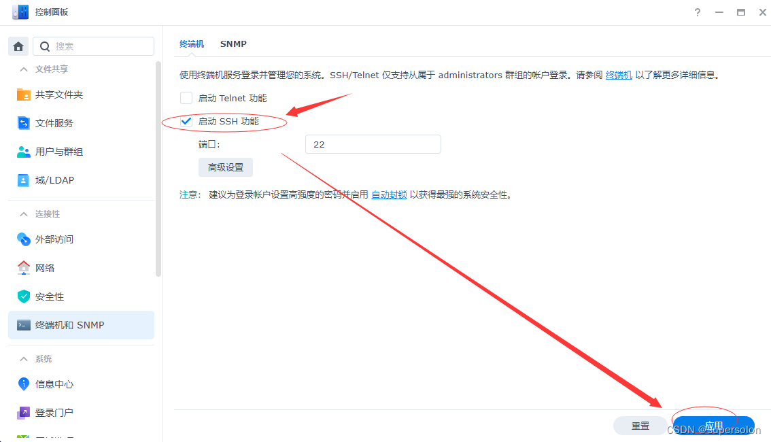Click the 应用 button
Viewport: 771px width, 442px height.
pos(714,425)
